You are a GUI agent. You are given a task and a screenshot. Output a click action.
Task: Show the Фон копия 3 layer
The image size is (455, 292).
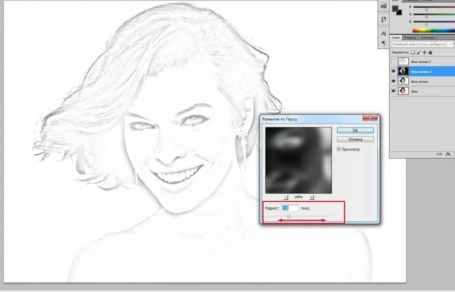393,61
